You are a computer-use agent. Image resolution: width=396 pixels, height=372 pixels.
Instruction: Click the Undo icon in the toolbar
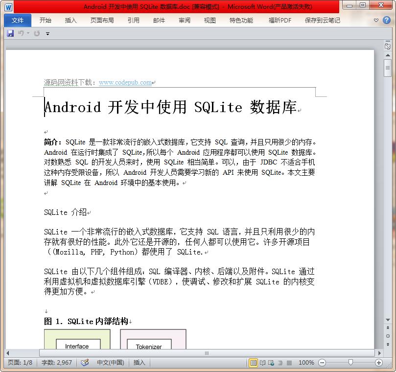(22, 33)
